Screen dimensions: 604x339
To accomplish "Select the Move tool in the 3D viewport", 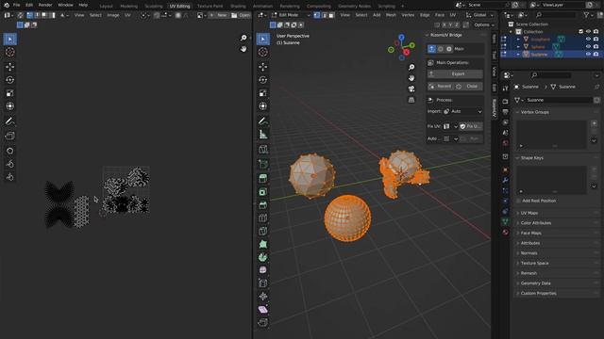I will (x=263, y=67).
